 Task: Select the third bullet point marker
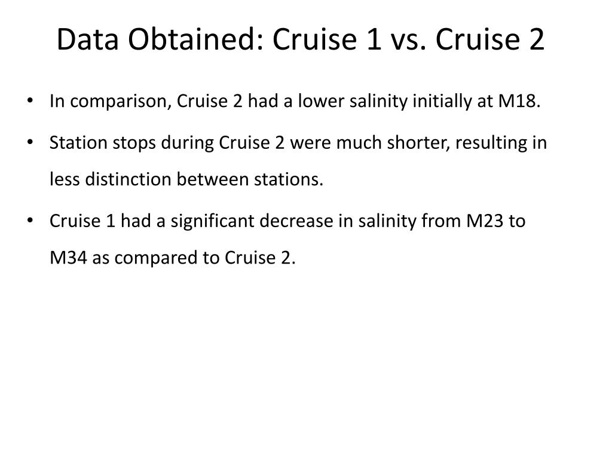coord(30,221)
